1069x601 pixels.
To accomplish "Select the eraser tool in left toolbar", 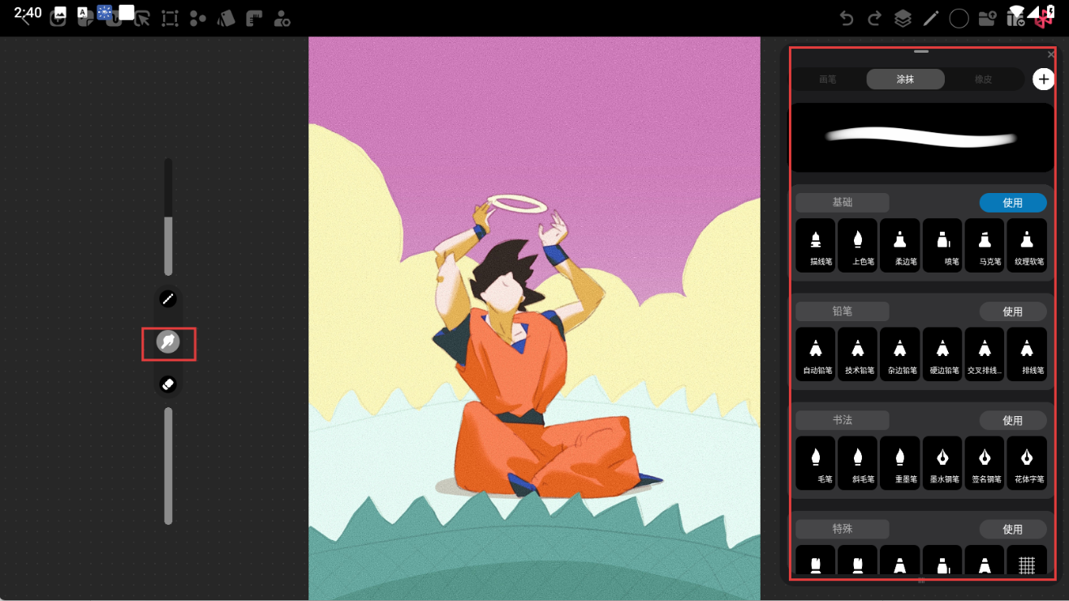I will coord(168,384).
